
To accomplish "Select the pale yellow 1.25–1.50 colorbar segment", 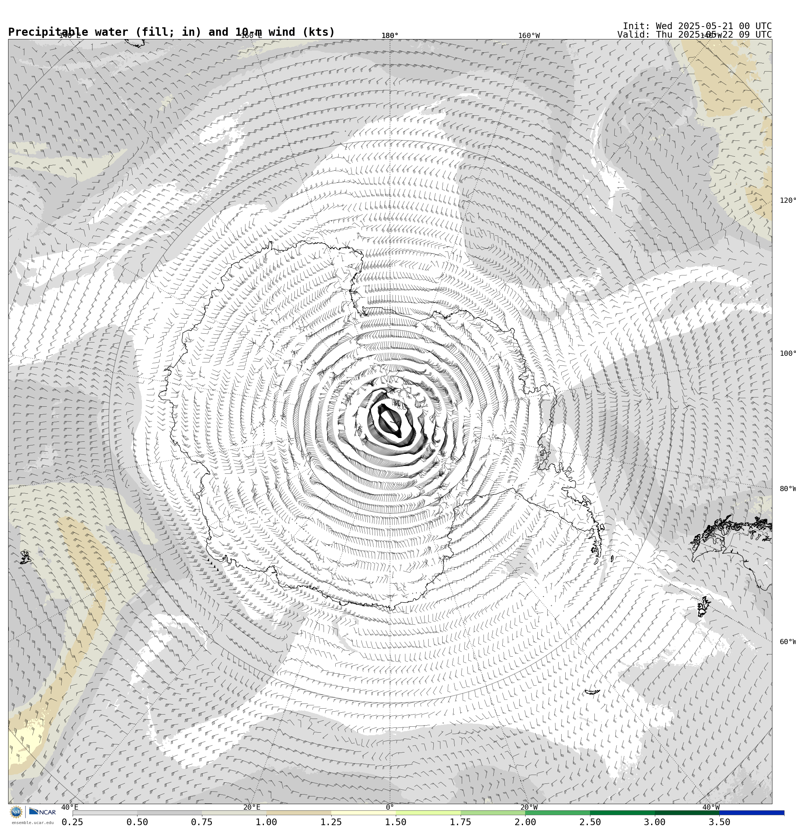I will coord(364,813).
